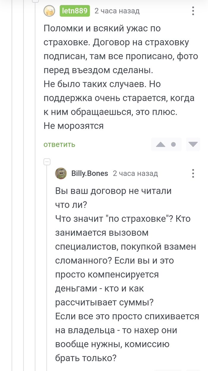Reply with the "ответить" link
The width and height of the screenshot is (208, 371).
click(x=59, y=145)
